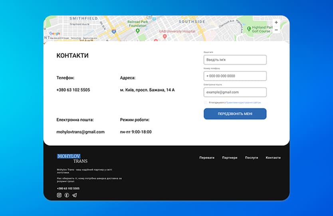Select the Highland Park Golf Course marker
Viewport: 333px width, 216px height.
[249, 28]
